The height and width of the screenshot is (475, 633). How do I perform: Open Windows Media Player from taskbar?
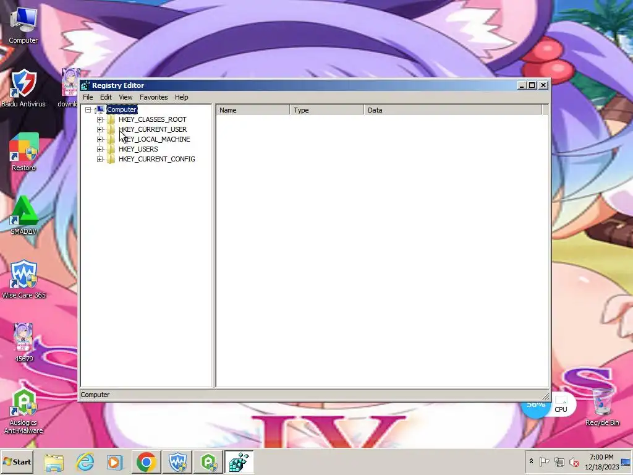pos(114,461)
